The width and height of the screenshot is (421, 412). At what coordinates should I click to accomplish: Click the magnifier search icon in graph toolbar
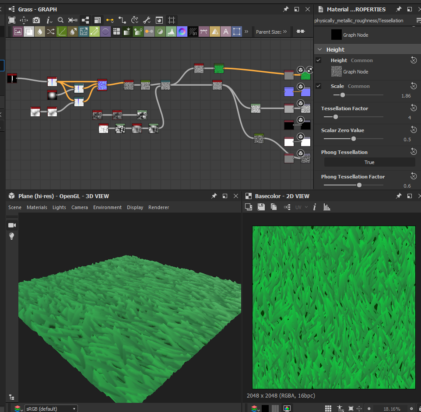click(x=61, y=20)
